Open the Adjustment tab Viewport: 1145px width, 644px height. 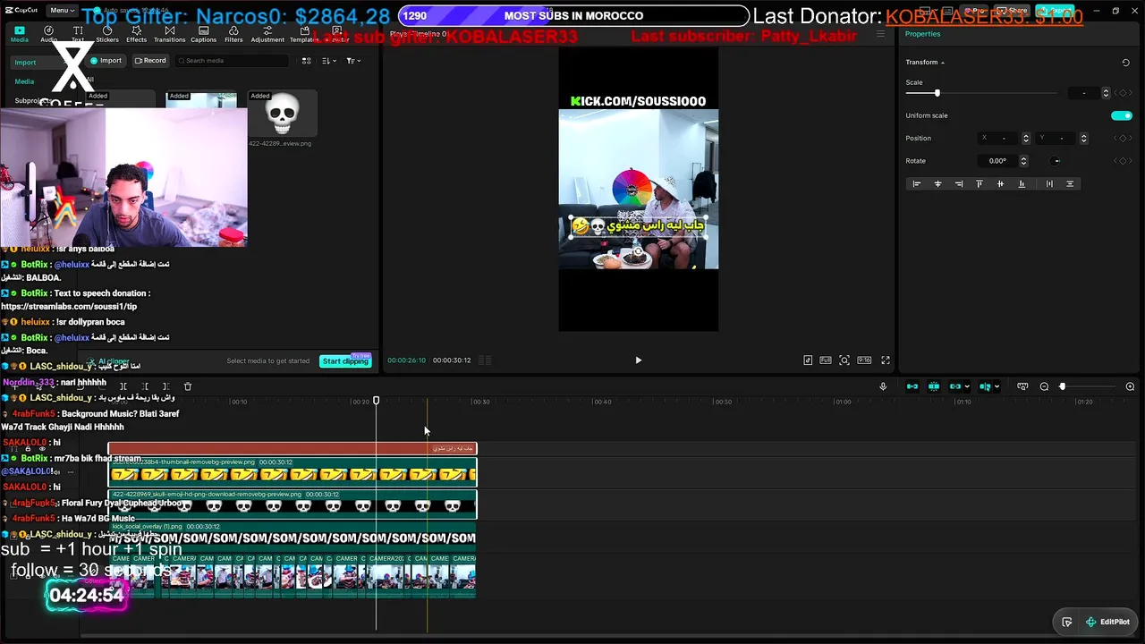point(267,34)
